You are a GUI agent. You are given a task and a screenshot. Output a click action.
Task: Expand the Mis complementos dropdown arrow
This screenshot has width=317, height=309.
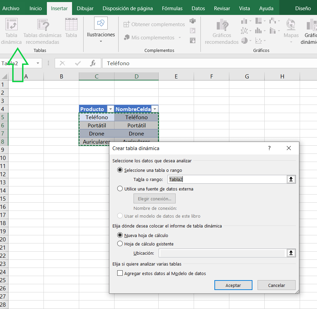[179, 38]
